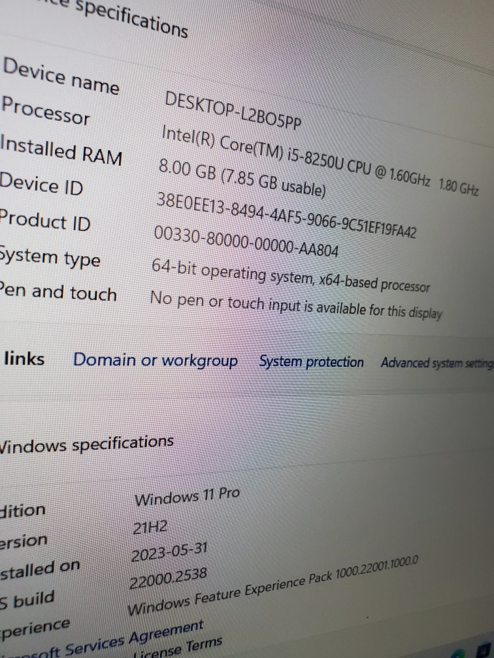Image resolution: width=494 pixels, height=658 pixels.
Task: Open the Domain or workgroup link
Action: (155, 360)
